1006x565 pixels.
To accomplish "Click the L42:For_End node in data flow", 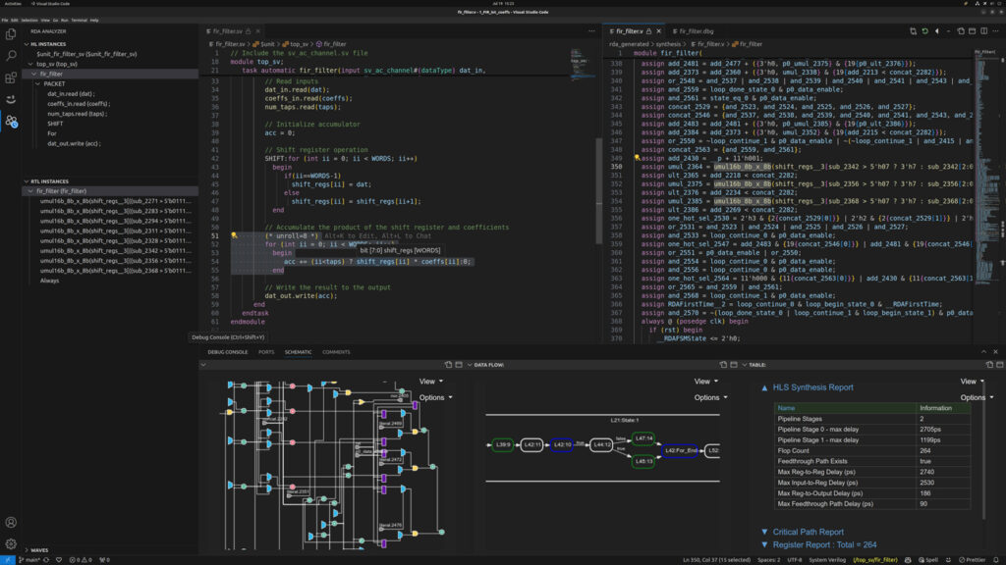I will [x=680, y=451].
